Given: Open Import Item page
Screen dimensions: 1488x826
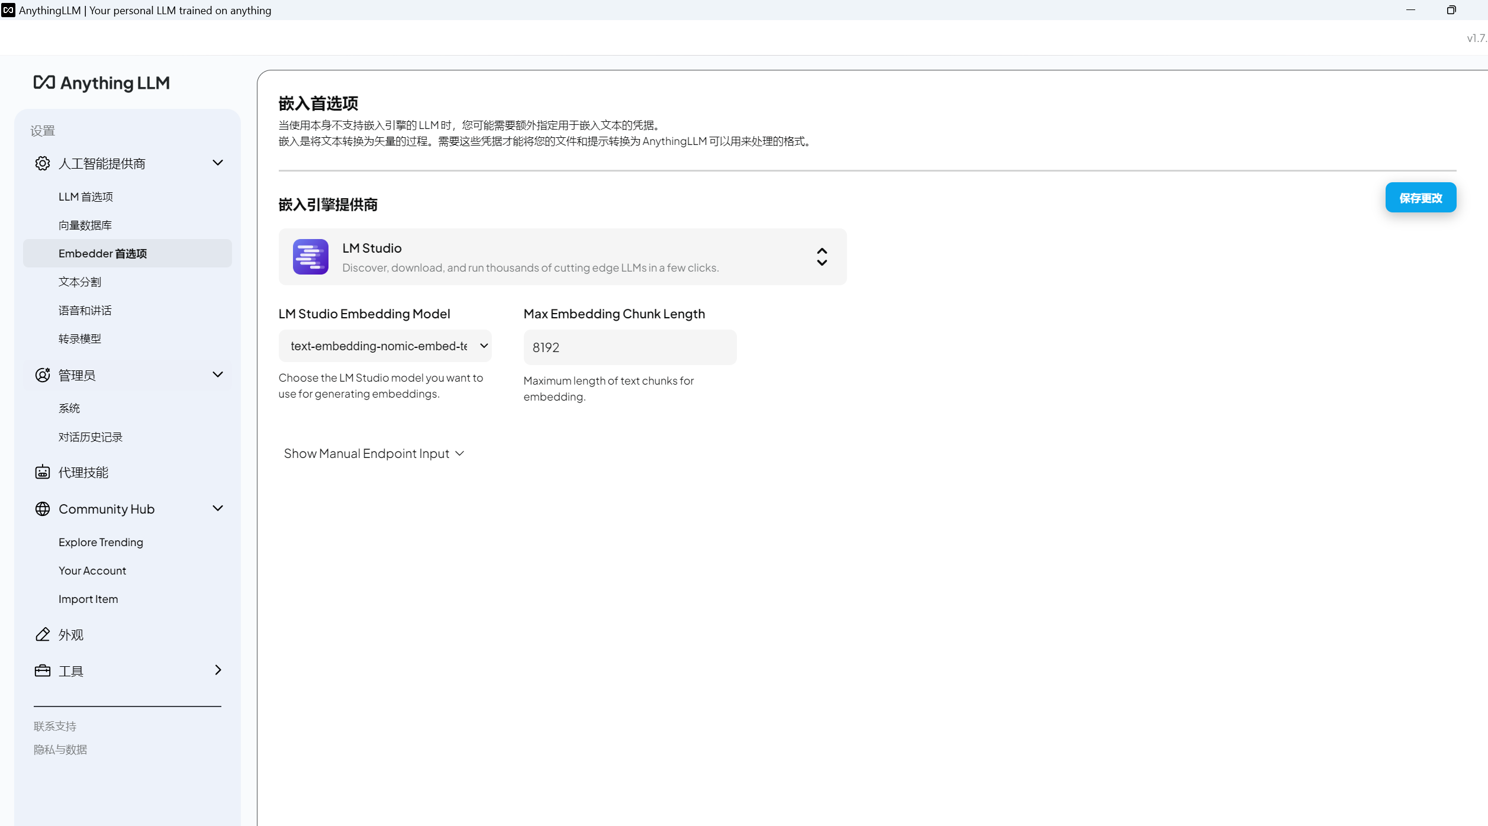Looking at the screenshot, I should point(88,599).
